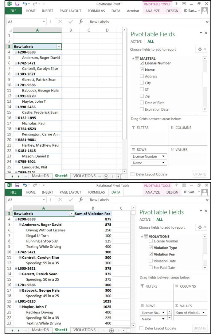Open gear Tools menu in top PivotTable Fields
Image resolution: width=215 pixels, height=335 pixels.
tap(201, 49)
